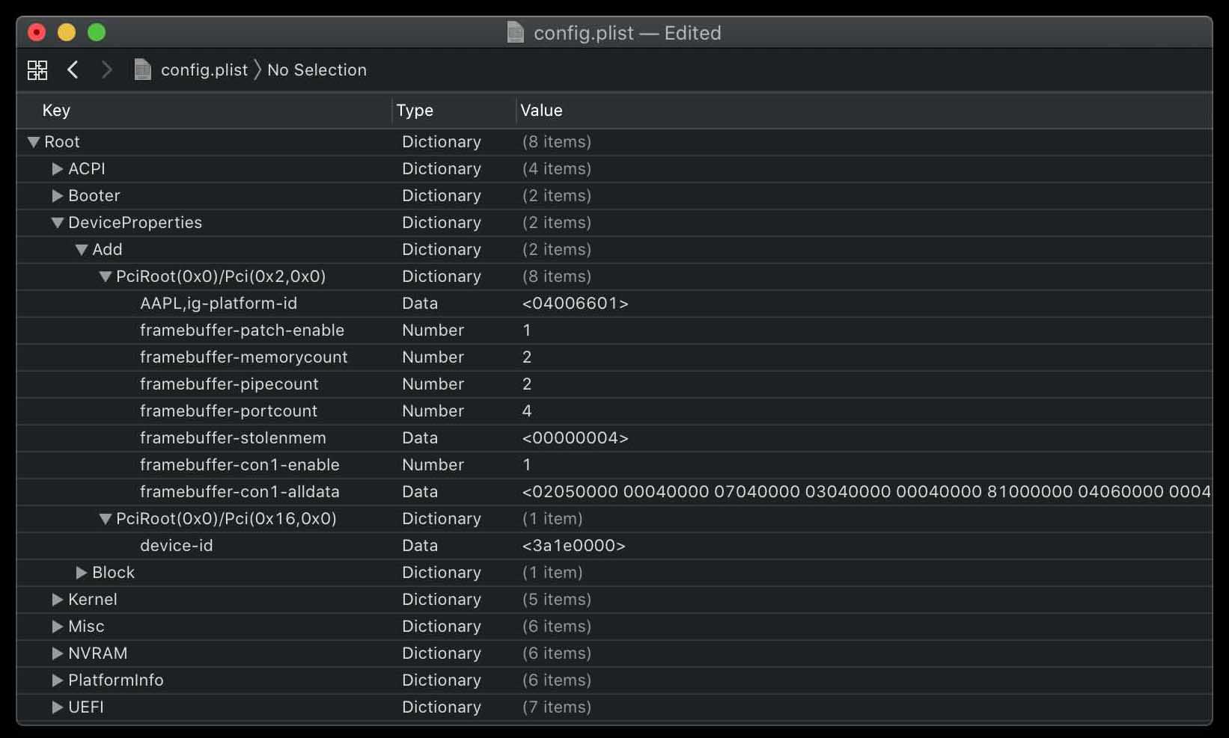The width and height of the screenshot is (1229, 738).
Task: Click the config.plist file icon in breadcrumb
Action: (142, 70)
